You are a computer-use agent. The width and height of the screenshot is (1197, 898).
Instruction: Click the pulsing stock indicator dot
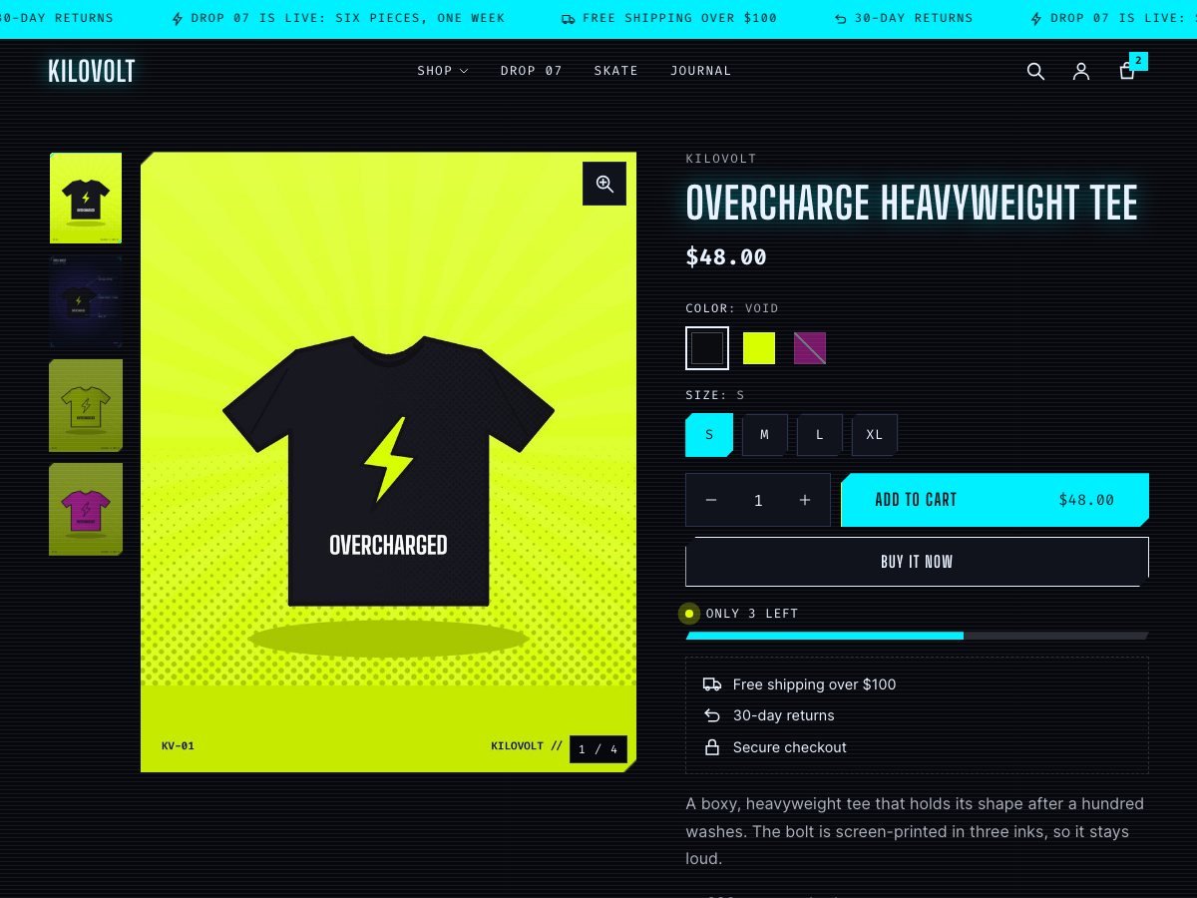pyautogui.click(x=688, y=614)
